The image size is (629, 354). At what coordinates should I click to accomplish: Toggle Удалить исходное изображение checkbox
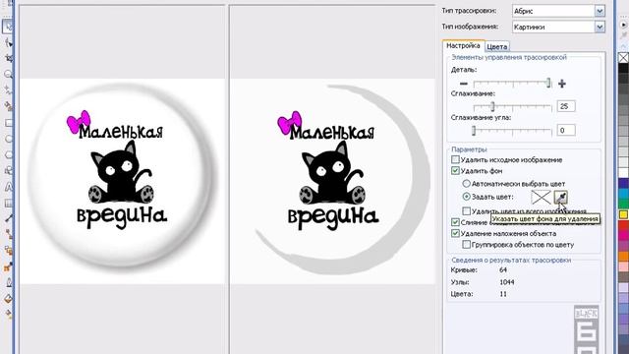pos(455,159)
